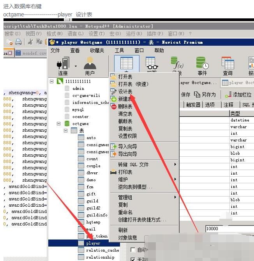
Task: Click the print icon in Notepad++ toolbar
Action: 18,42
